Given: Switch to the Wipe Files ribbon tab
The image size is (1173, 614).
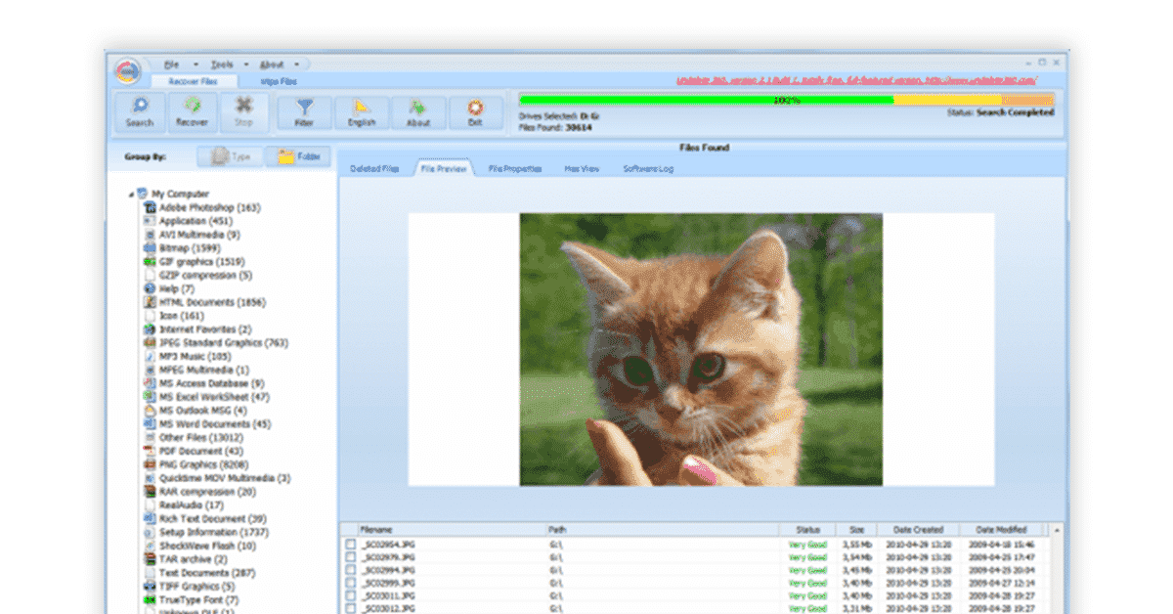Looking at the screenshot, I should (279, 82).
